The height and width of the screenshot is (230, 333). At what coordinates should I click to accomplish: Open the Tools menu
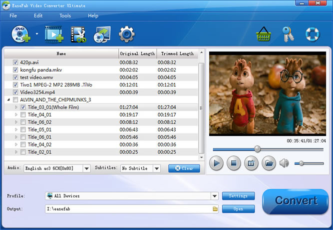pyautogui.click(x=65, y=15)
